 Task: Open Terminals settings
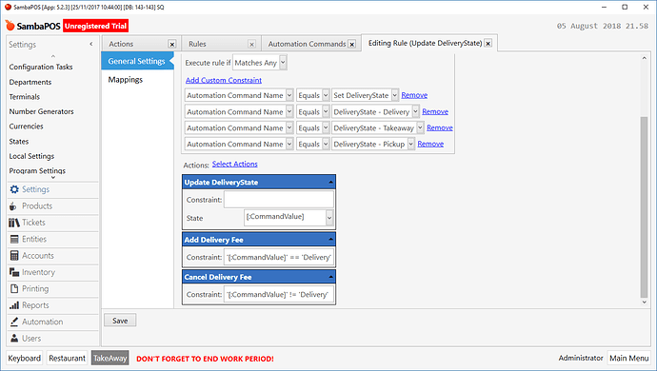click(x=25, y=97)
